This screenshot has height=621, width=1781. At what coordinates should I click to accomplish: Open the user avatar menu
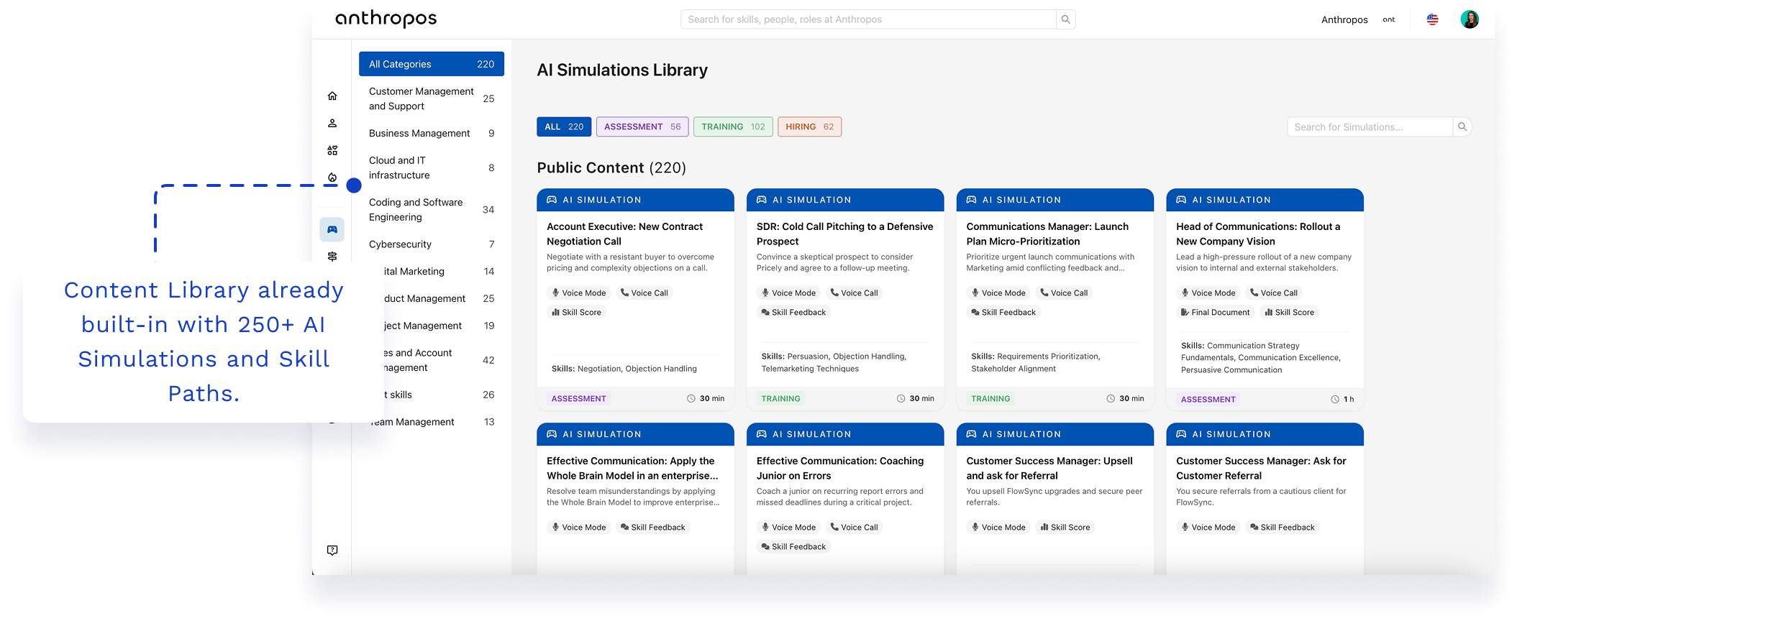click(1469, 19)
